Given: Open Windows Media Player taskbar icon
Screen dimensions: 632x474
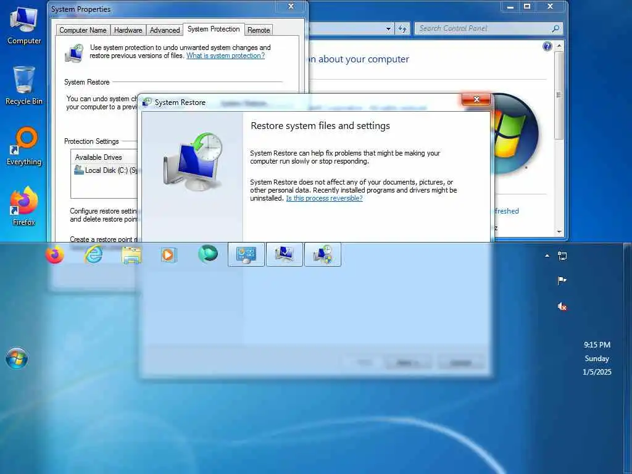Looking at the screenshot, I should pyautogui.click(x=169, y=255).
